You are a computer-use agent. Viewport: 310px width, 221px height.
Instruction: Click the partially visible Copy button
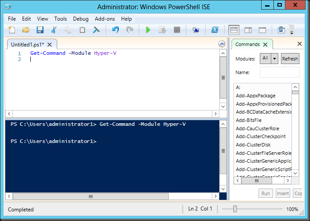point(298,193)
